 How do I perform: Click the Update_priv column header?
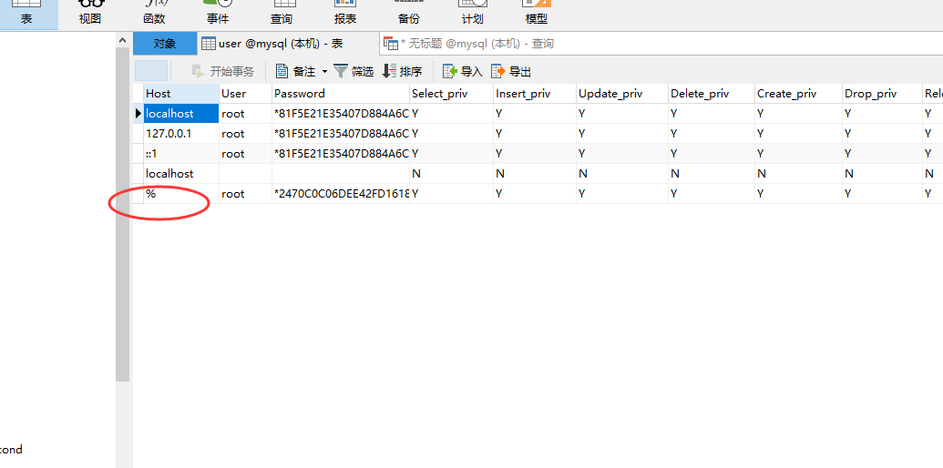point(622,93)
